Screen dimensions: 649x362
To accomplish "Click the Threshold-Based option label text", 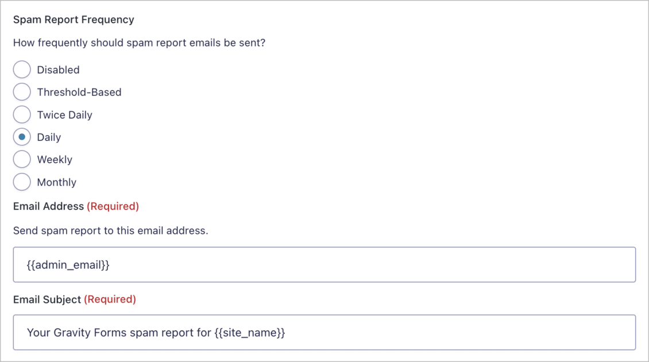I will coord(79,92).
